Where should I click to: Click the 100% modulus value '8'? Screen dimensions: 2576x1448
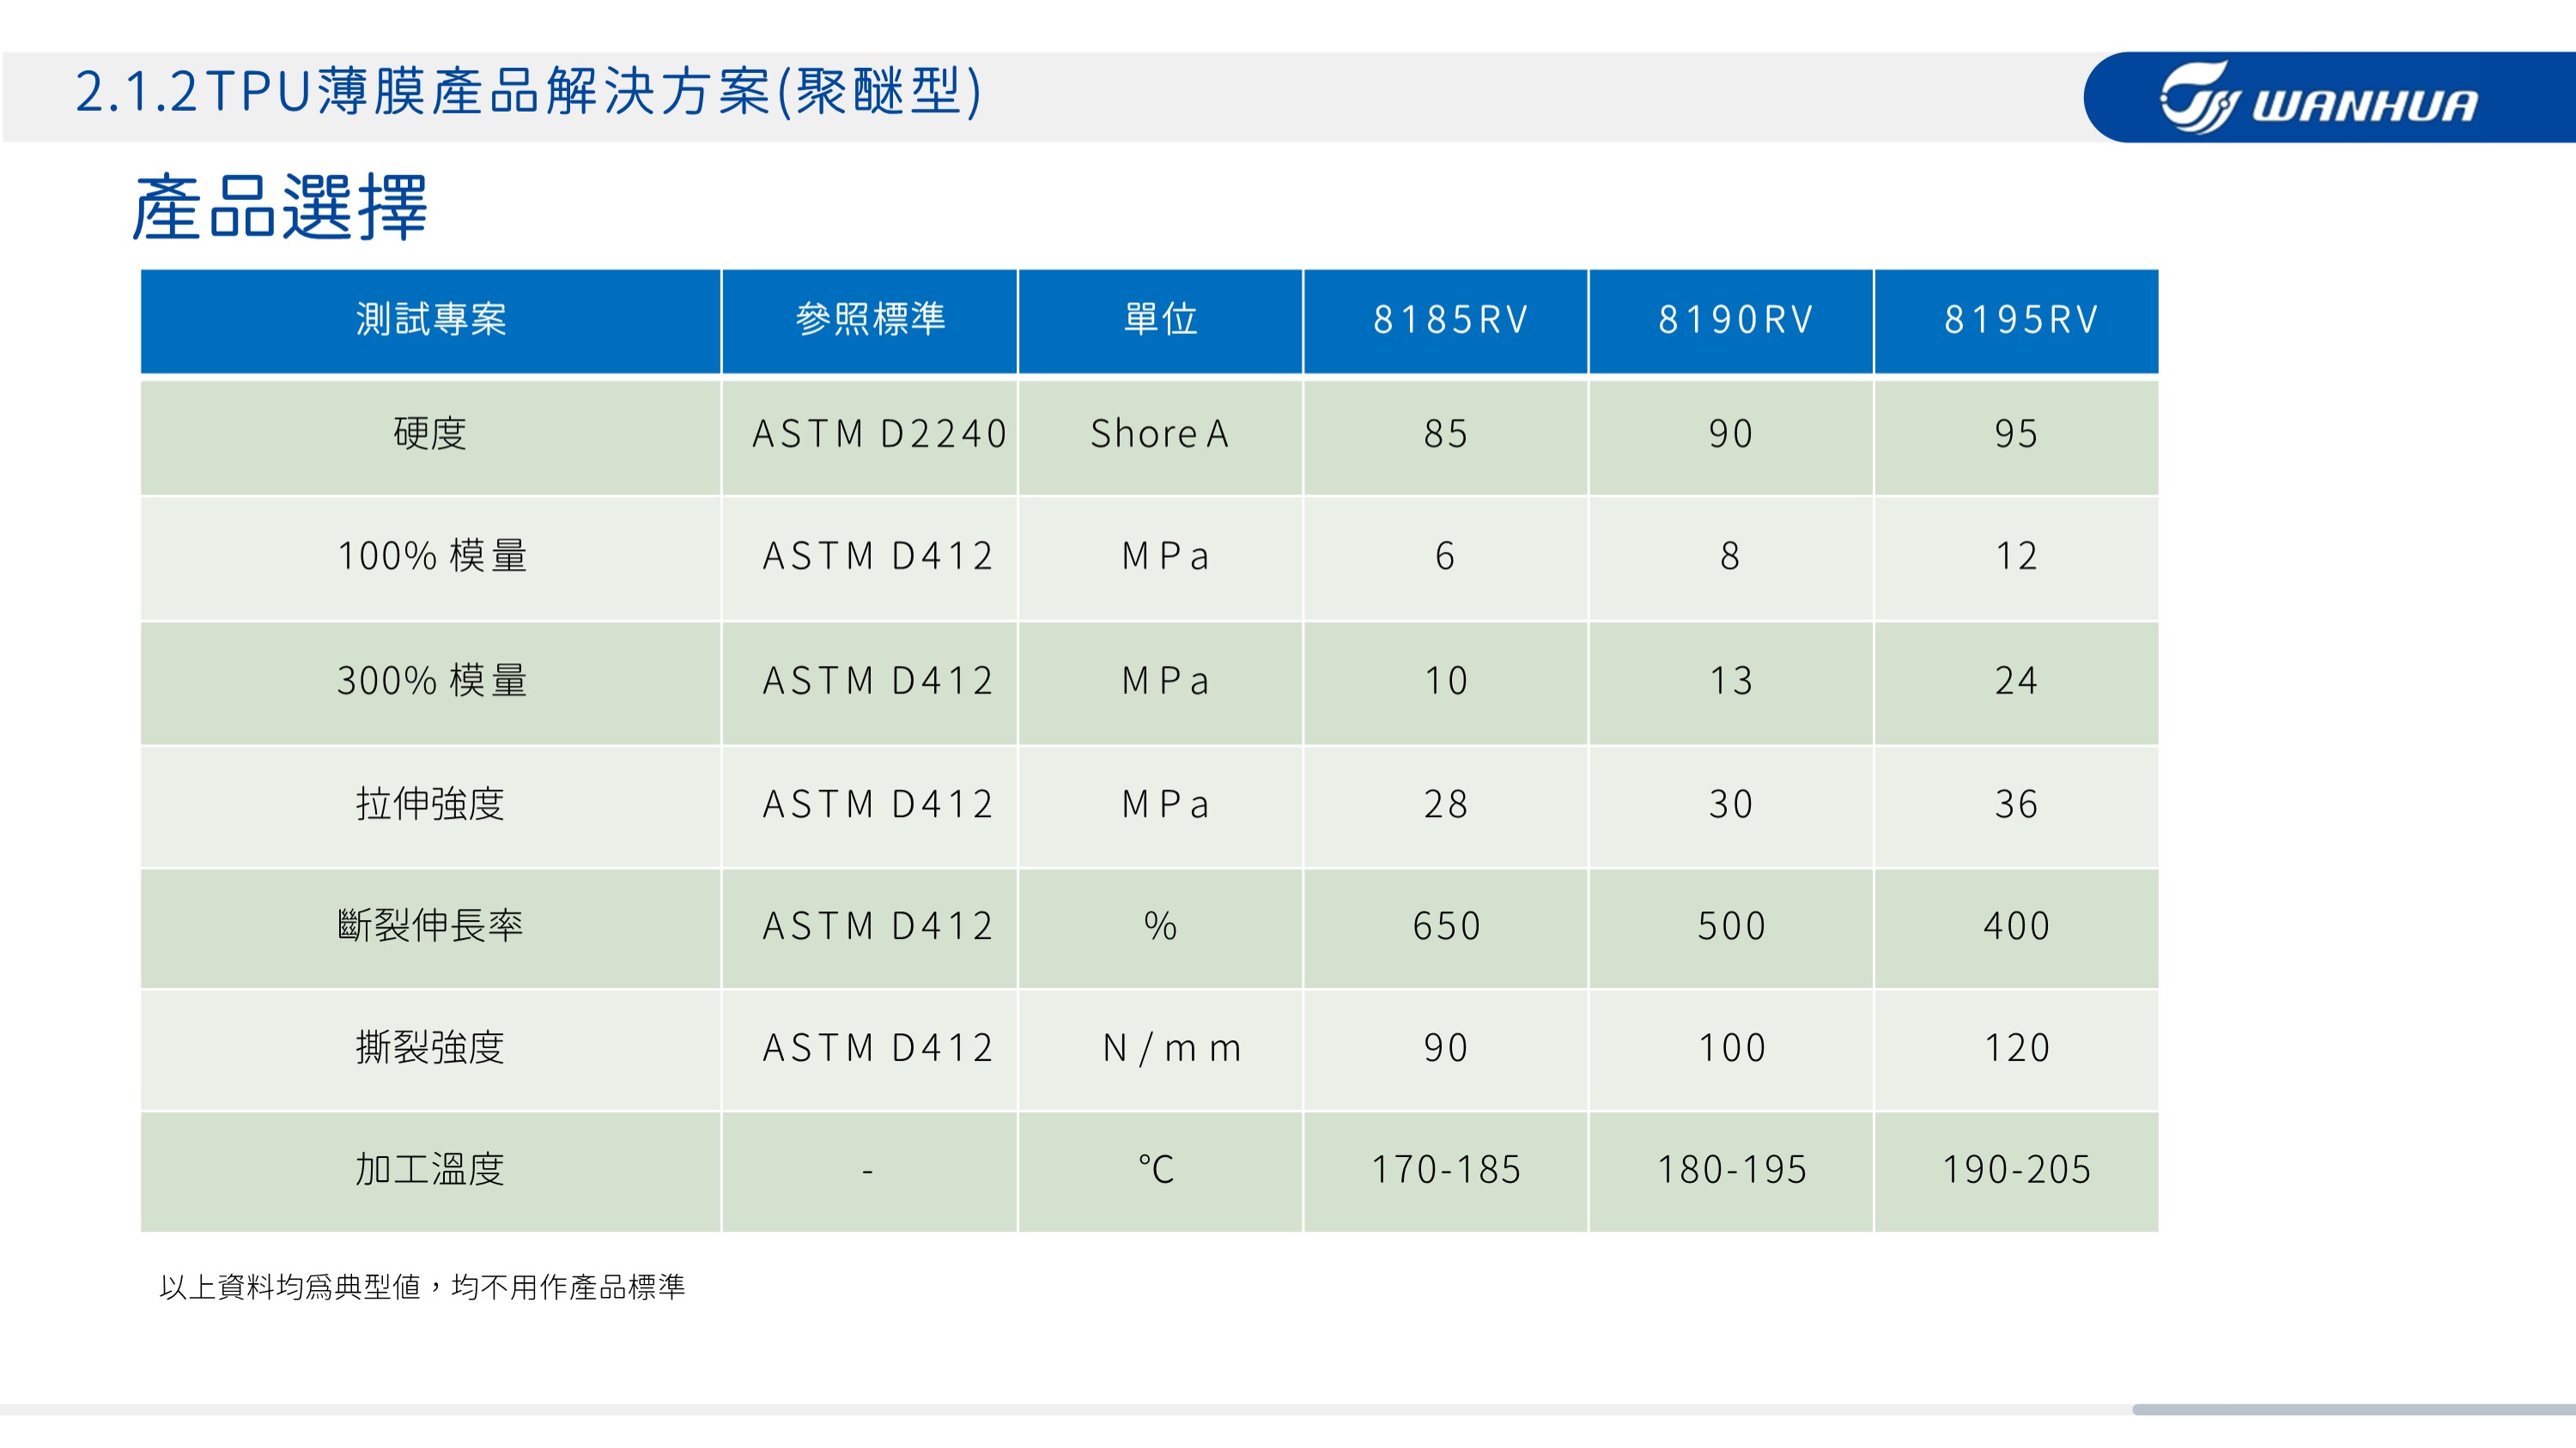(x=1730, y=555)
